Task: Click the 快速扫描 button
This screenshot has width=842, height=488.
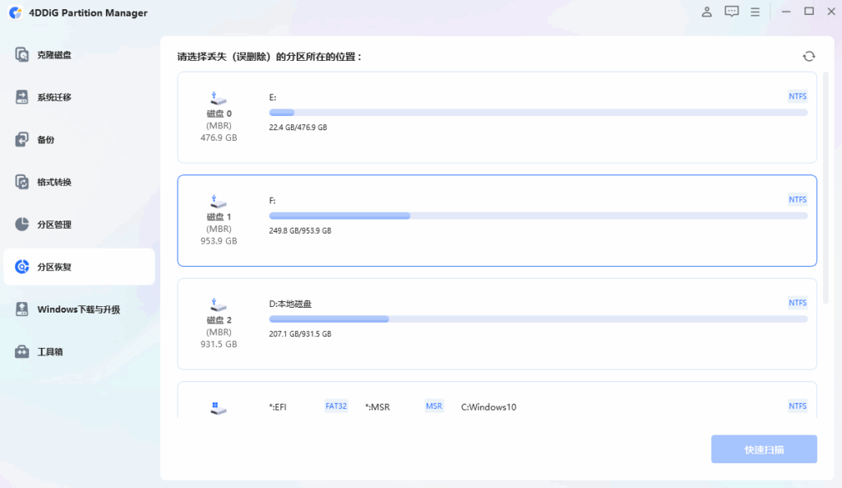Action: click(764, 449)
